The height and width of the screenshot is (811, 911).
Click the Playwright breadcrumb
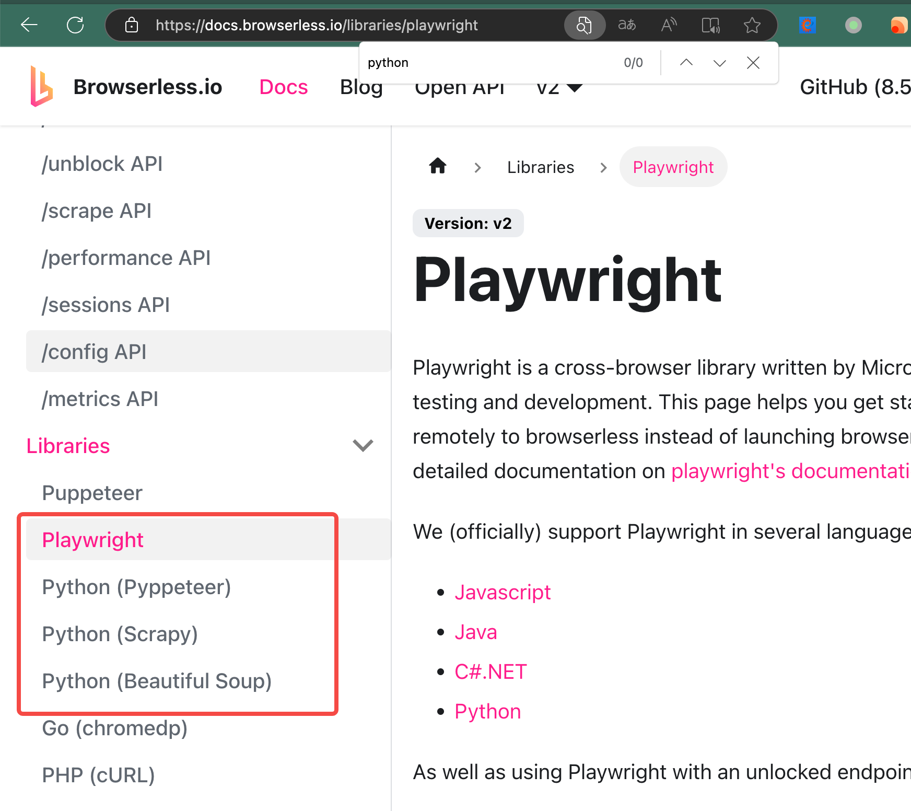point(673,167)
